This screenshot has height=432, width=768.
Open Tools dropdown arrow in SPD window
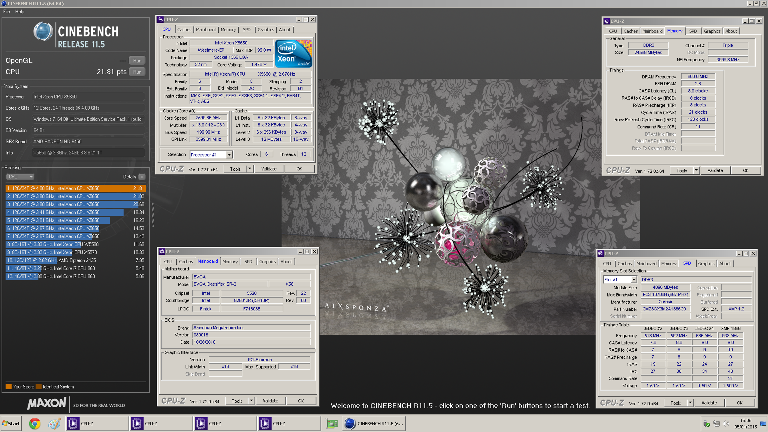(x=690, y=403)
